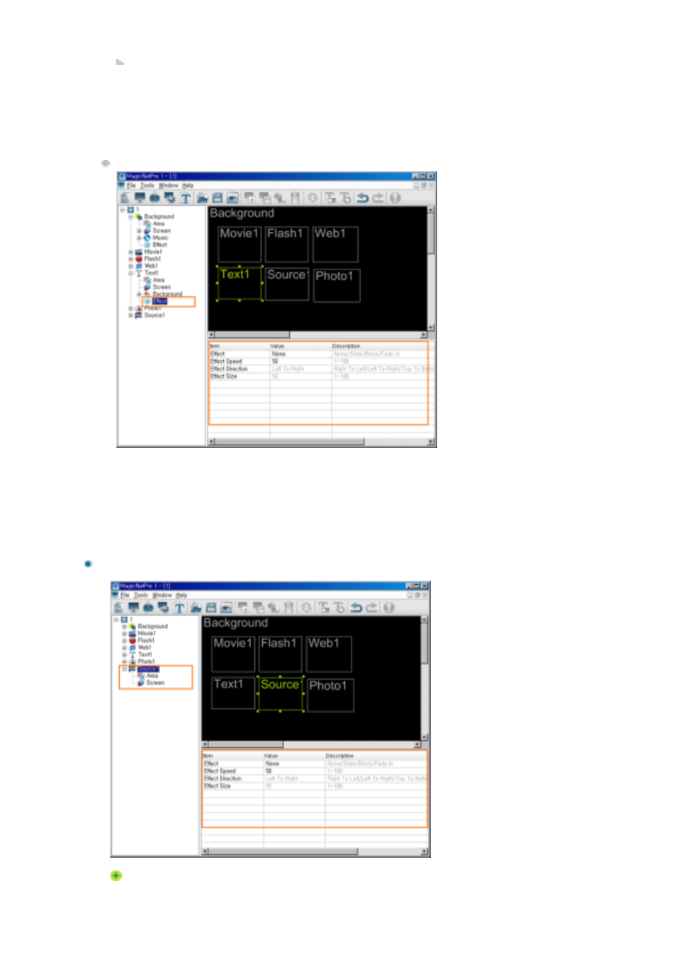Expand Photo1 node in Source-selected window tree
The image size is (676, 957).
[124, 661]
